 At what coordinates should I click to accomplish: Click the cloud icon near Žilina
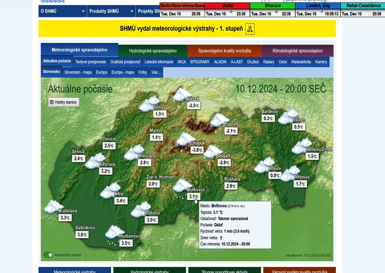(149, 104)
